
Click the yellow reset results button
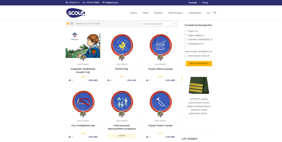[199, 63]
